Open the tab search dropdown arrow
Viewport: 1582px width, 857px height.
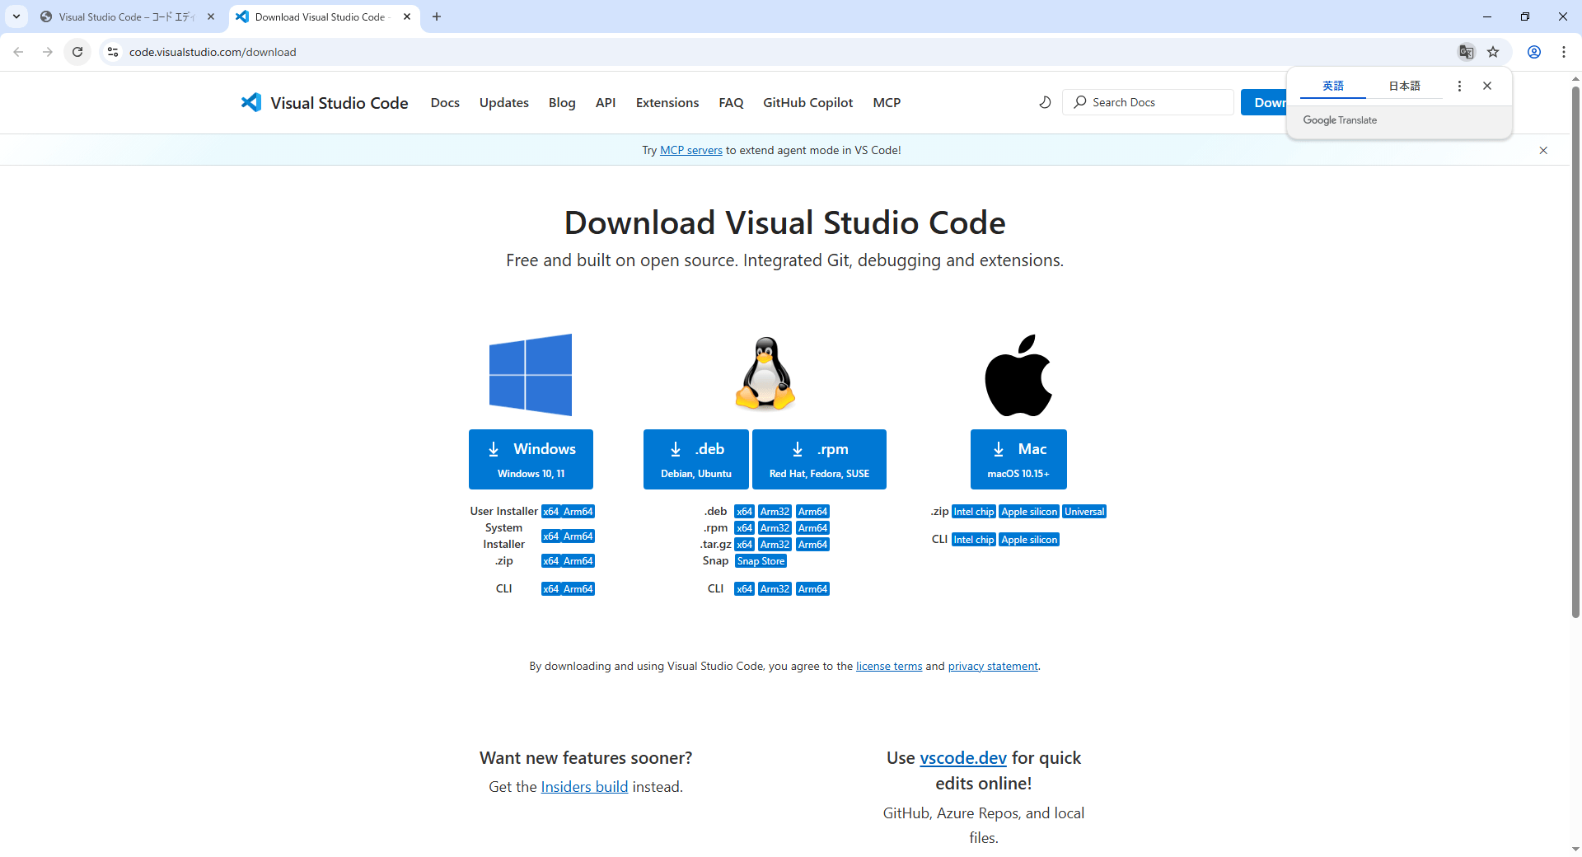(x=16, y=16)
